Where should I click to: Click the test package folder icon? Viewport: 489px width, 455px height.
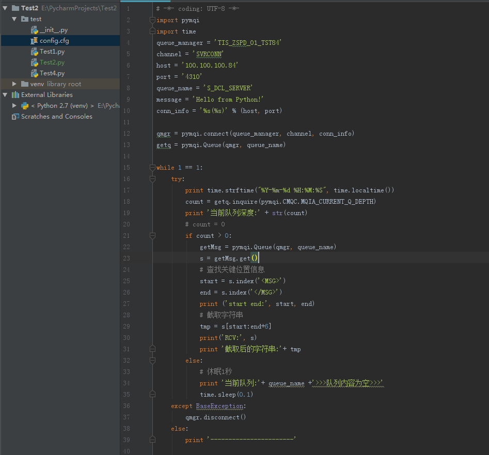(x=26, y=19)
